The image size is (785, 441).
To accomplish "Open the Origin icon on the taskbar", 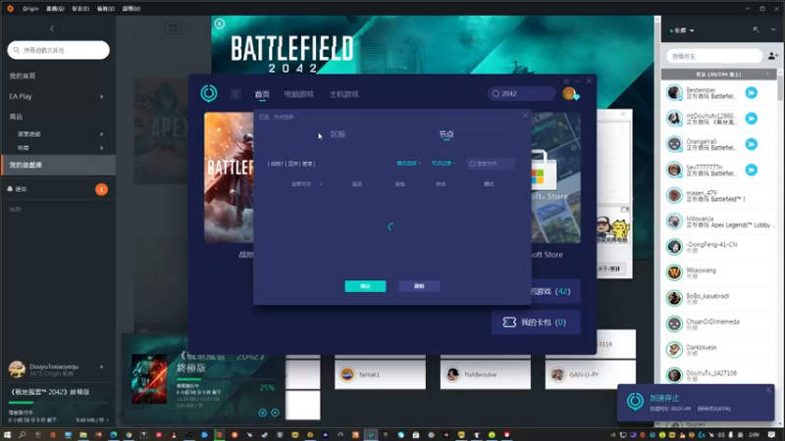I will (x=219, y=435).
